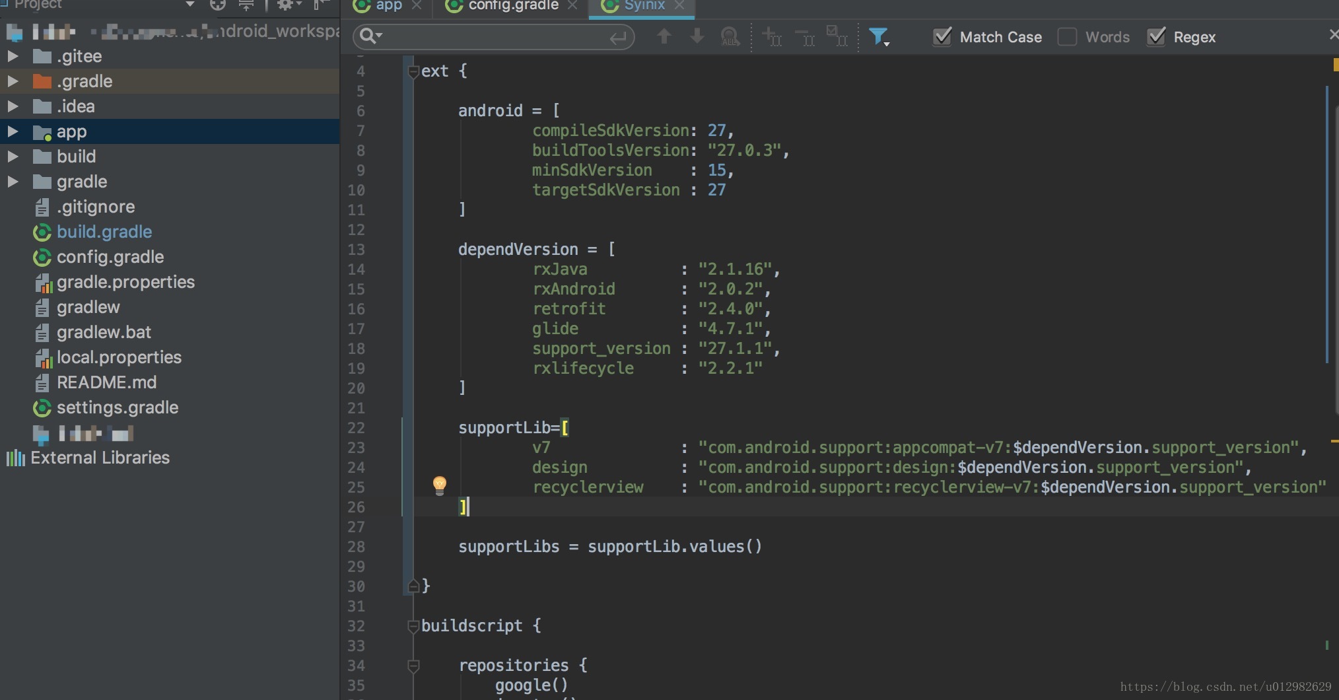The width and height of the screenshot is (1339, 700).
Task: Toggle the Regex checkbox
Action: (x=1156, y=37)
